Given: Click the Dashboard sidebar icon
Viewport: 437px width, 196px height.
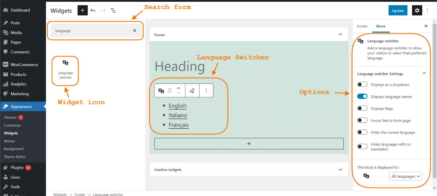Looking at the screenshot, I should tap(6, 10).
